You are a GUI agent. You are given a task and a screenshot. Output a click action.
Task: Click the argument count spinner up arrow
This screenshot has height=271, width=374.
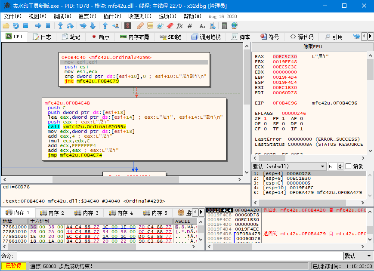pos(340,165)
